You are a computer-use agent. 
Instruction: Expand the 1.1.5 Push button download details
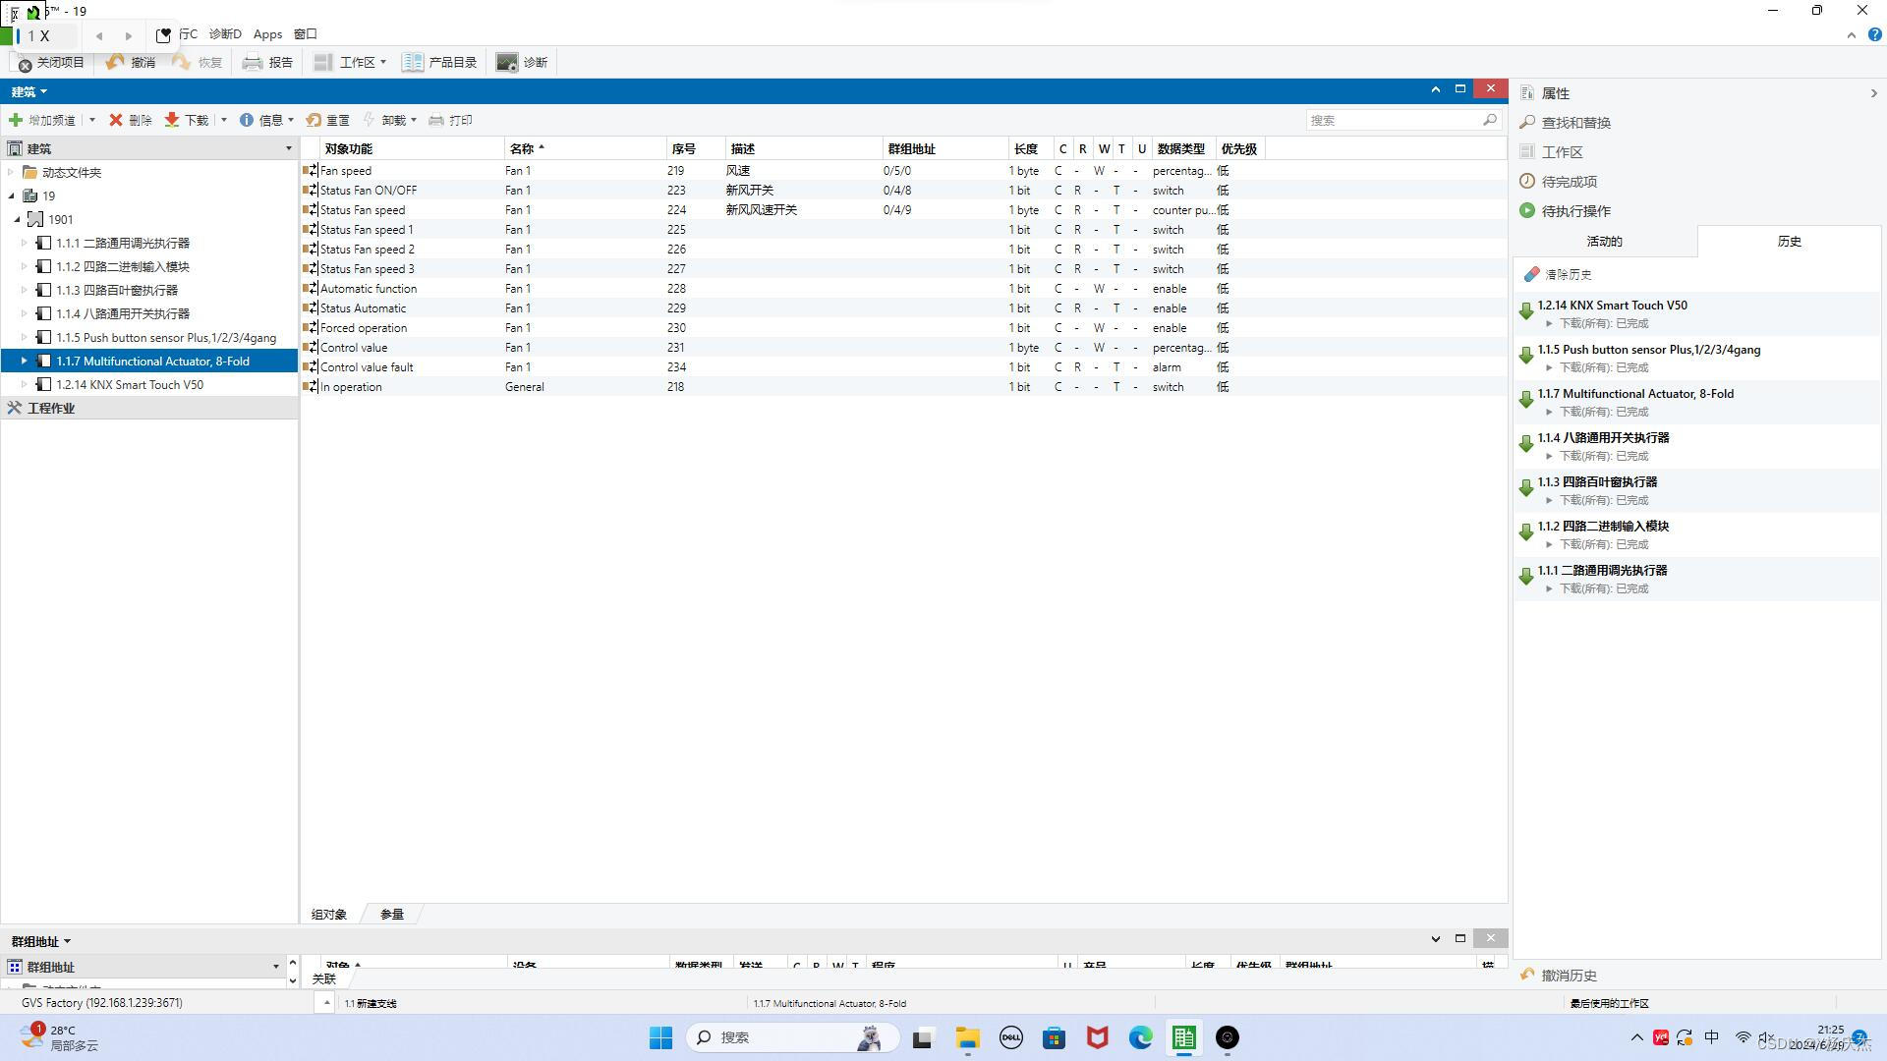[x=1550, y=367]
